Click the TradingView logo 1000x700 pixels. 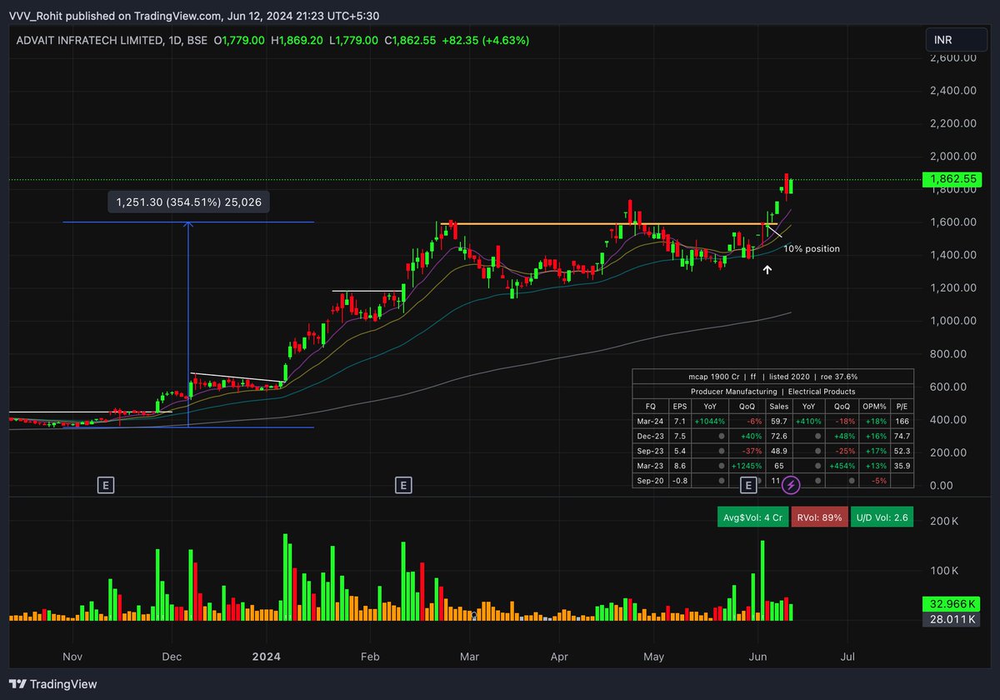(53, 684)
